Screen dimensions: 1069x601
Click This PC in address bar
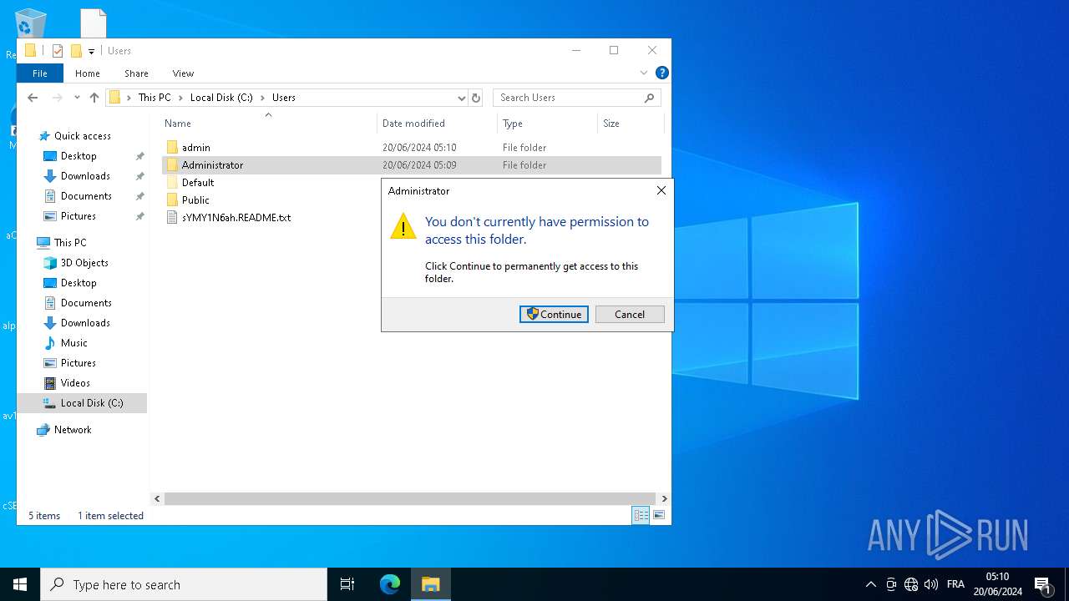[155, 98]
